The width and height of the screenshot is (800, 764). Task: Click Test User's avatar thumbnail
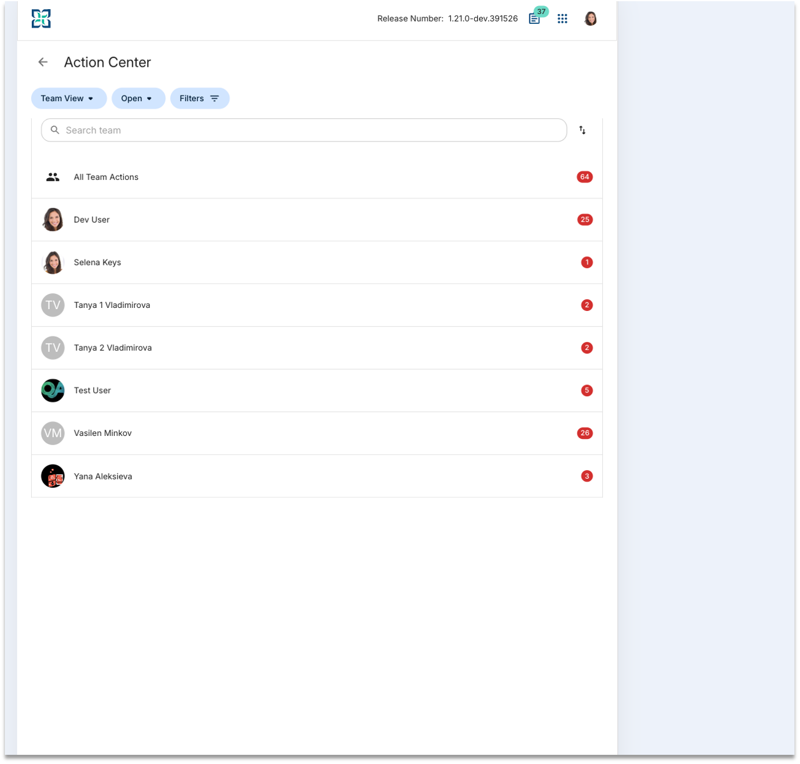coord(53,391)
